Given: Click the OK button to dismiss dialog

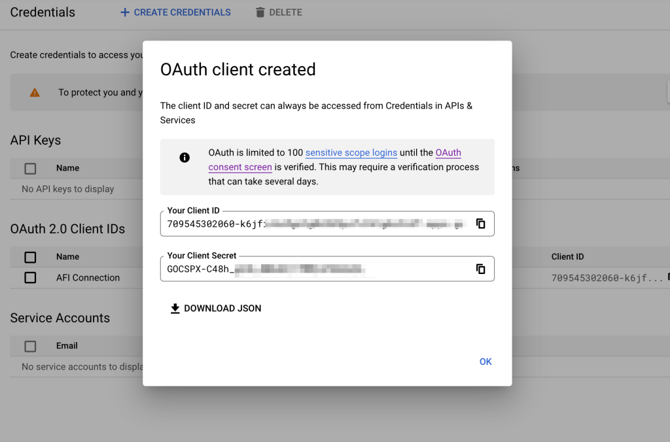Looking at the screenshot, I should [x=485, y=362].
